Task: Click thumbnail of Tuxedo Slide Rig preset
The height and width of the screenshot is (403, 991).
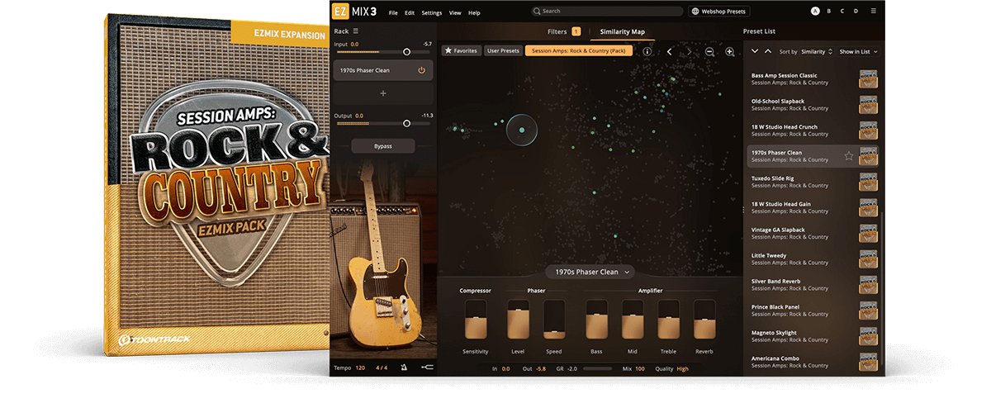Action: [868, 182]
